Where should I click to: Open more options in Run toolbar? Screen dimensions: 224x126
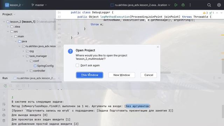[x=29, y=86]
